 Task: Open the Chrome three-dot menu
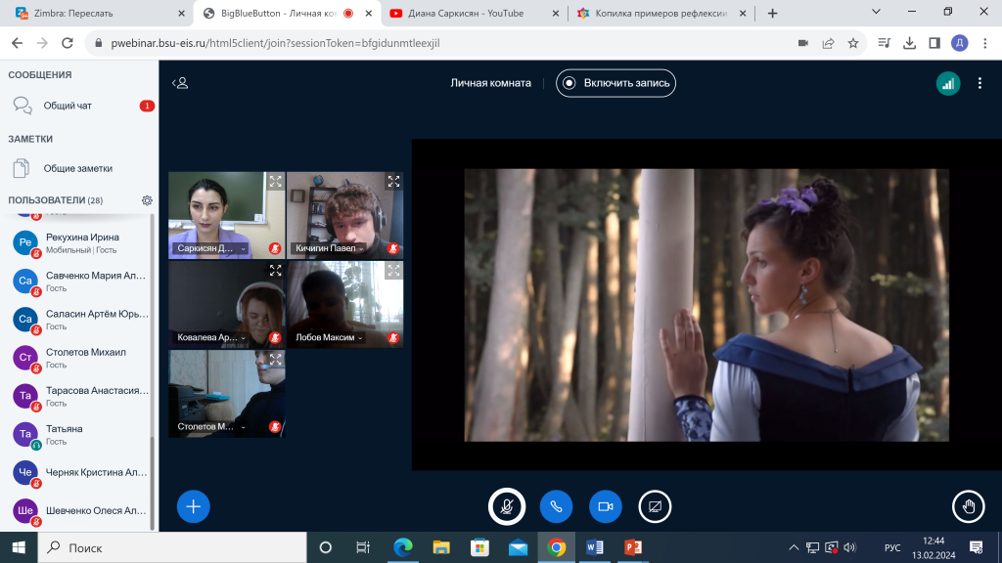(984, 43)
